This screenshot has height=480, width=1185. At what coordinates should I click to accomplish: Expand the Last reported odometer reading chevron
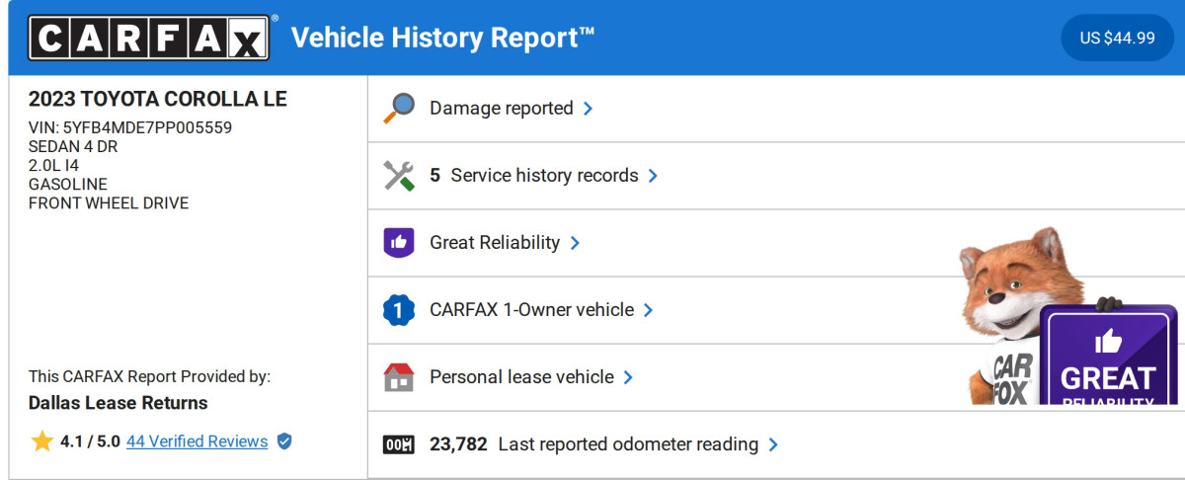[773, 444]
